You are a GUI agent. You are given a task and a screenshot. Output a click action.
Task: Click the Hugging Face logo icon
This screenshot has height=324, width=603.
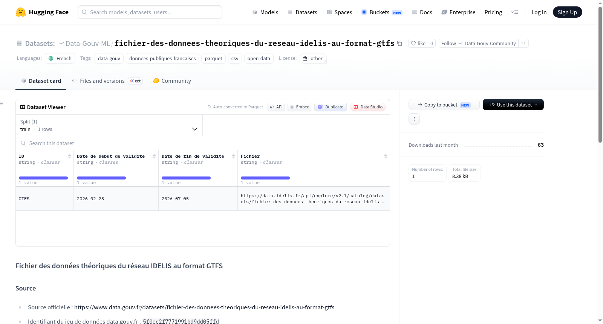click(21, 12)
